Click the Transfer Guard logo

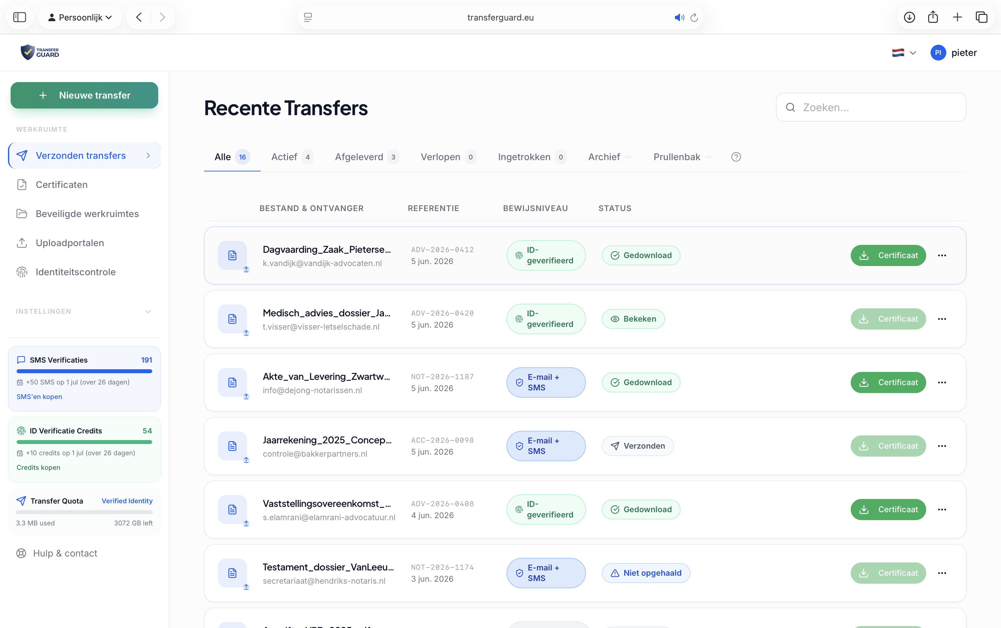pyautogui.click(x=40, y=52)
